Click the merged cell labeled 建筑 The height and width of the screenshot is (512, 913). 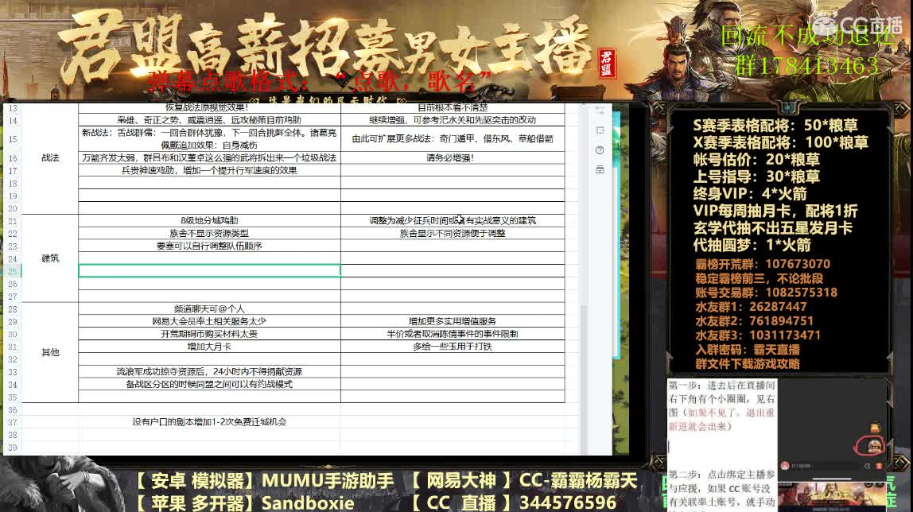[x=50, y=258]
